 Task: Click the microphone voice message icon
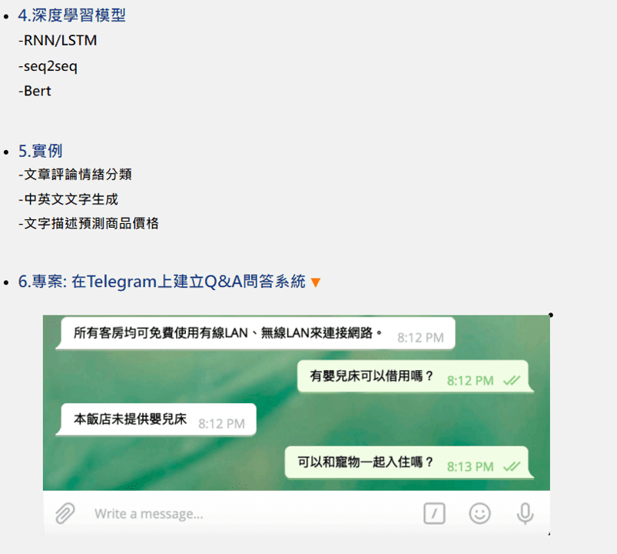pos(525,513)
